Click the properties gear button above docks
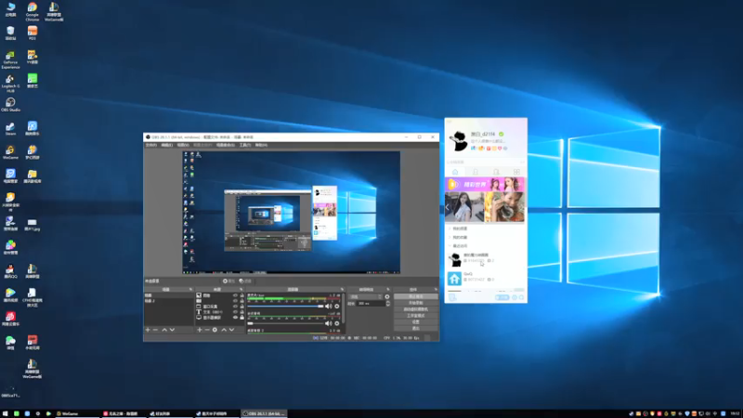This screenshot has width=743, height=418. (228, 281)
